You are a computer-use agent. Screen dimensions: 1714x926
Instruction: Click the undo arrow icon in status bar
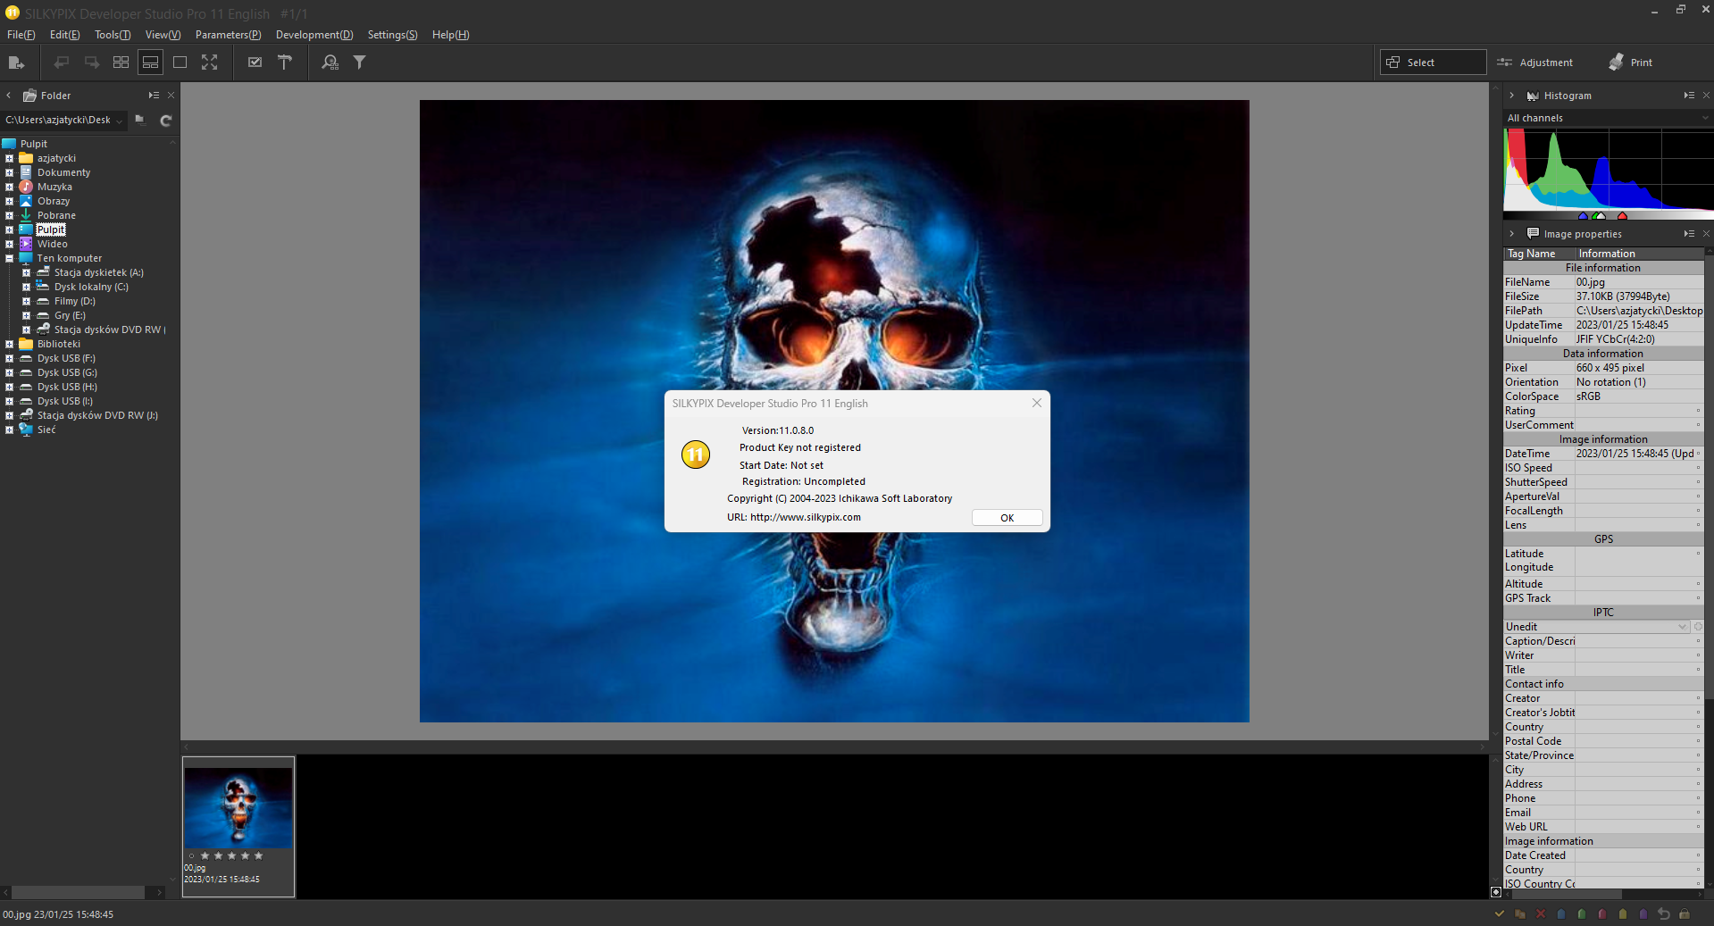(x=1664, y=913)
